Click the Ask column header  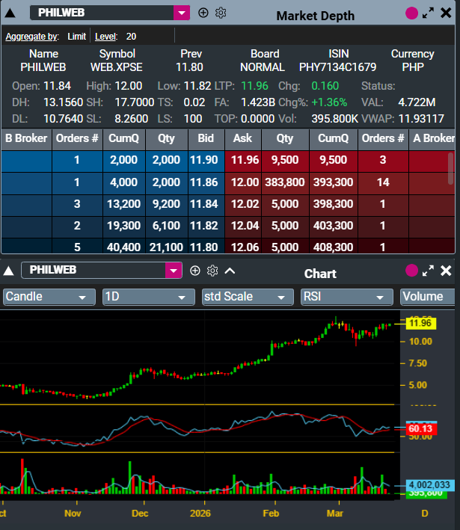pyautogui.click(x=243, y=138)
